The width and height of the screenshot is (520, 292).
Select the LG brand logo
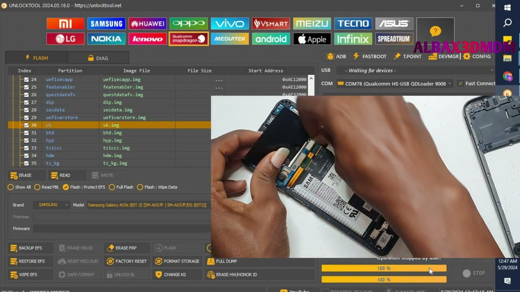[65, 39]
